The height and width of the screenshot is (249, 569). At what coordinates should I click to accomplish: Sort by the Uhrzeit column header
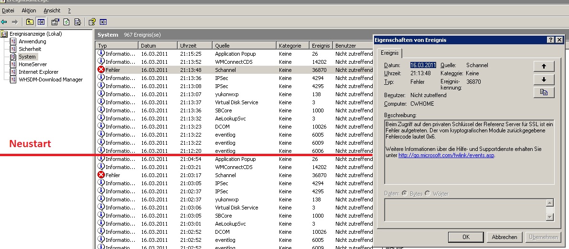(x=195, y=46)
